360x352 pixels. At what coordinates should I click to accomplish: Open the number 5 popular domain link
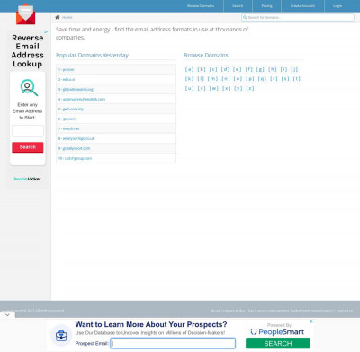71,109
